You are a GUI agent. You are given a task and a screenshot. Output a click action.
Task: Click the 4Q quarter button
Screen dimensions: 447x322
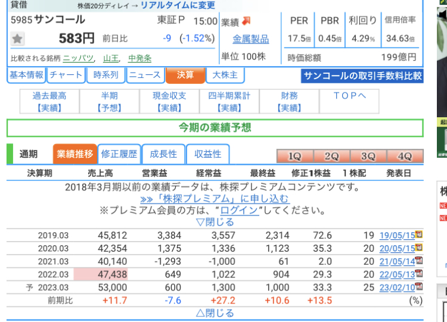405,156
